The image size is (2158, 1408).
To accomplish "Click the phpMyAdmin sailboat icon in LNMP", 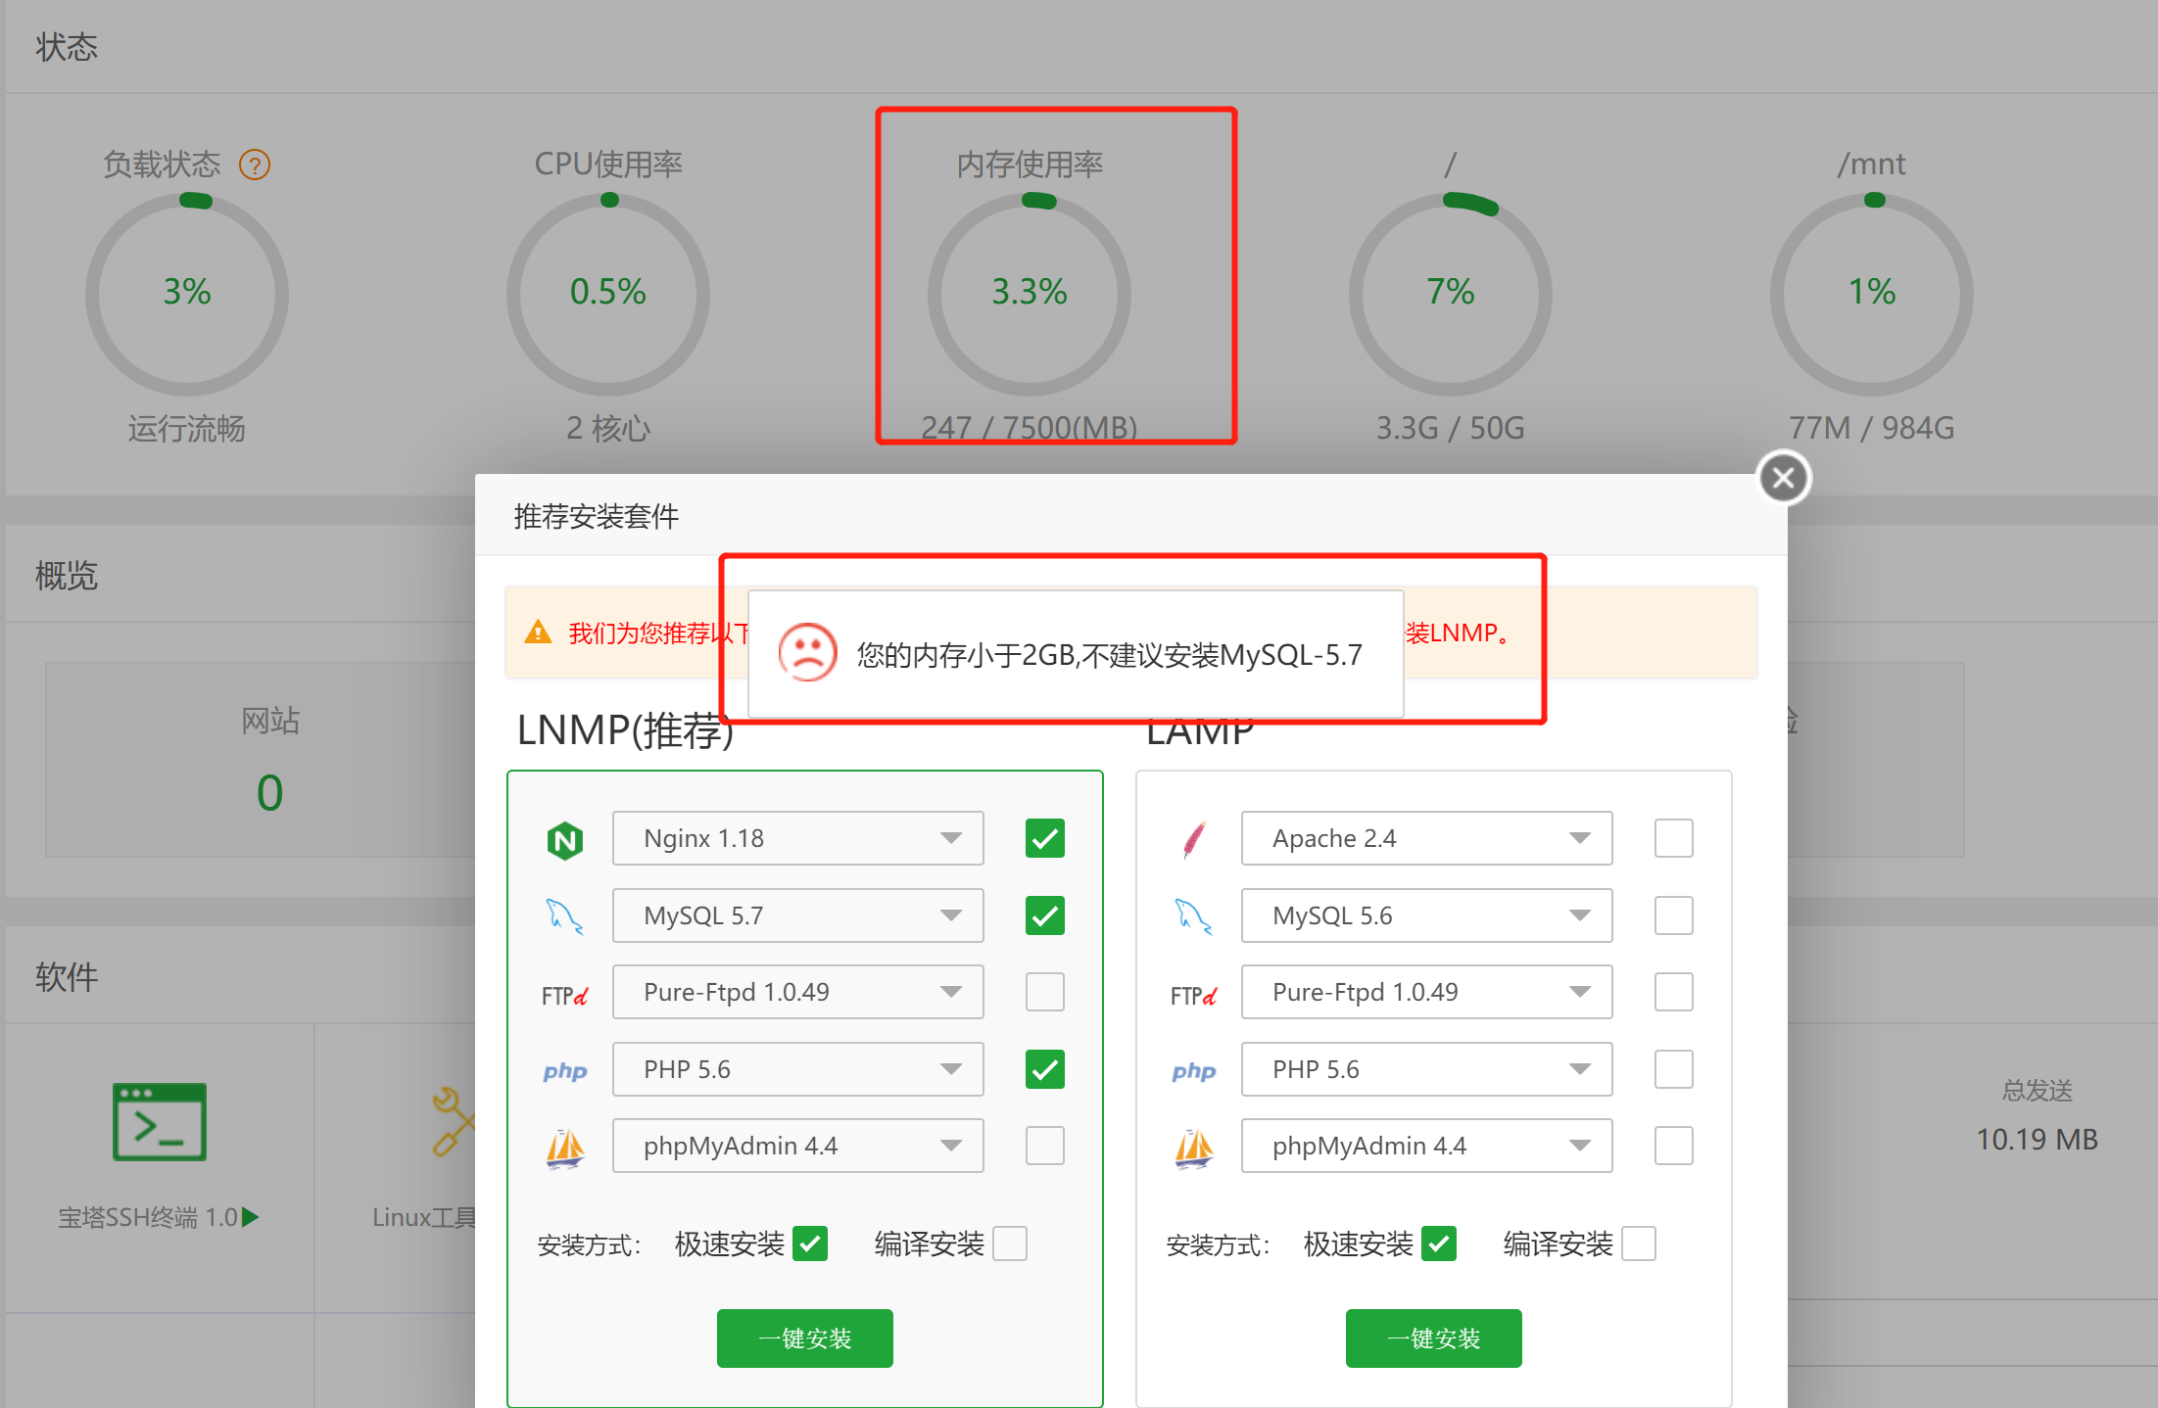I will (565, 1148).
